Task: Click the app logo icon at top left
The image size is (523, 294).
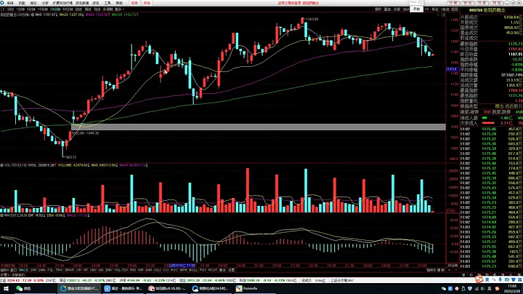Action: (x=2, y=3)
